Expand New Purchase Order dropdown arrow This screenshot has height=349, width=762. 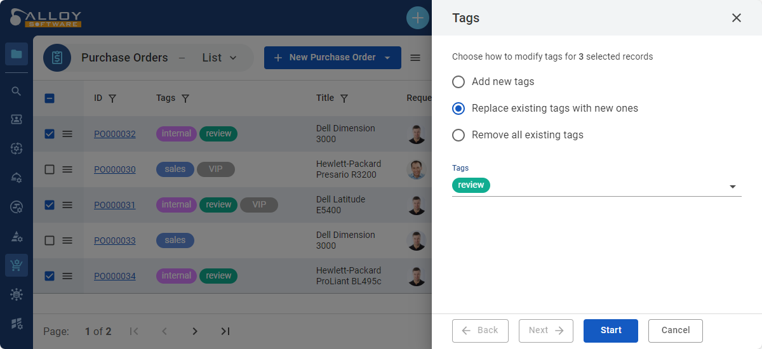click(x=388, y=58)
